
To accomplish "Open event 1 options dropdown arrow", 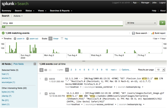I will [x=46, y=79].
